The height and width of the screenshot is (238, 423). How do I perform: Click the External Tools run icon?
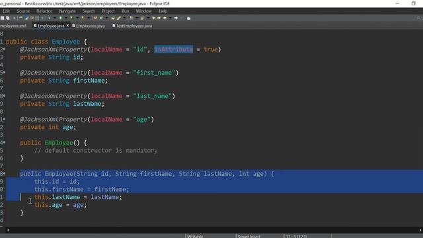(x=83, y=18)
